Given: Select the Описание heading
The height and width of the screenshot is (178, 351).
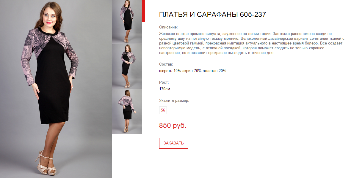Looking at the screenshot, I should click(x=168, y=27).
